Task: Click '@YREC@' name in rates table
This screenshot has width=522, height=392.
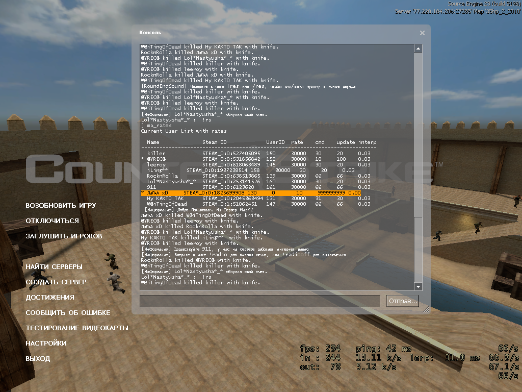Action: (156, 159)
